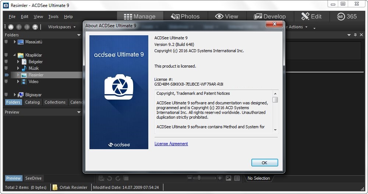Toggle Easy-Select marker beside Müzik
This screenshot has width=368, height=194.
pos(6,68)
